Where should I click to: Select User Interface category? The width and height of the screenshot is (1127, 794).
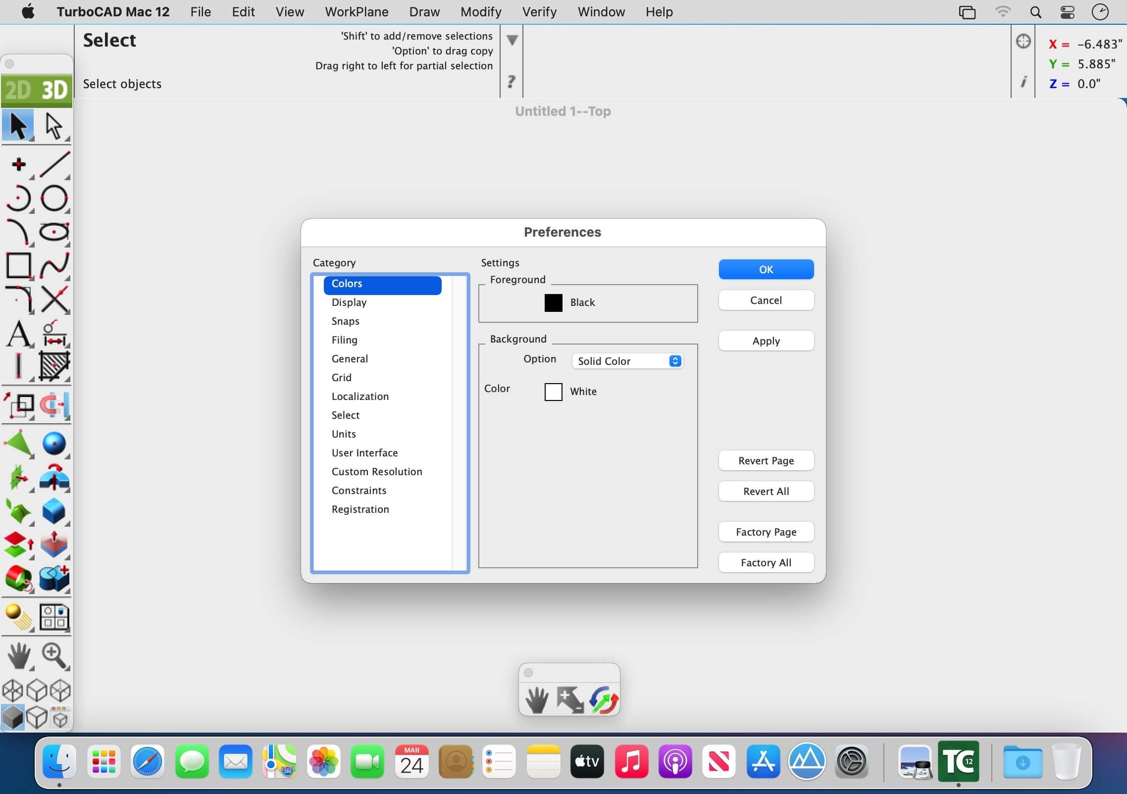383,453
